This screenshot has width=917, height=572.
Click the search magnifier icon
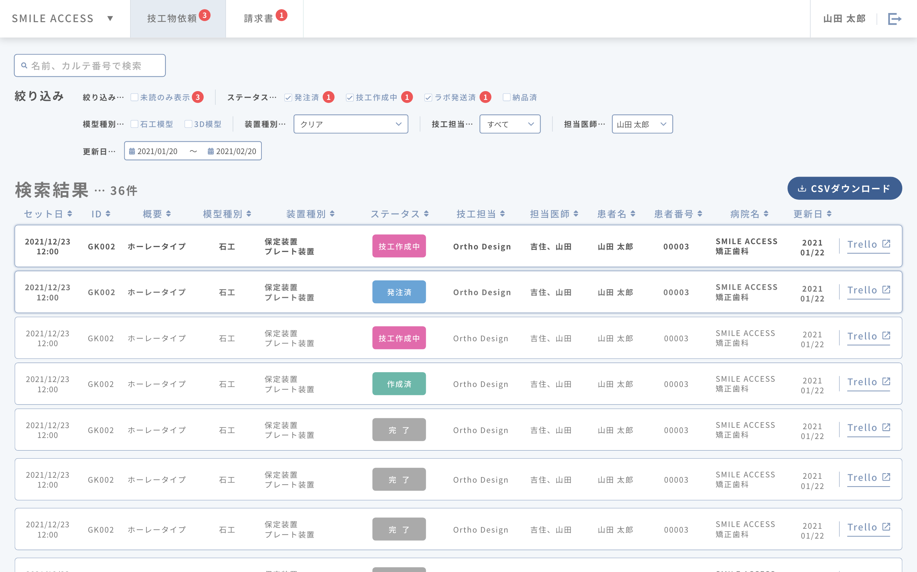coord(24,65)
